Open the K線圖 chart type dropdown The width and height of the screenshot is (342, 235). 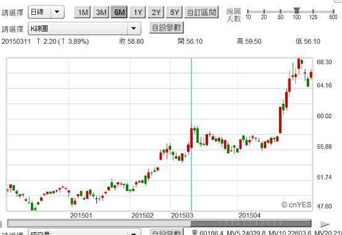point(84,28)
